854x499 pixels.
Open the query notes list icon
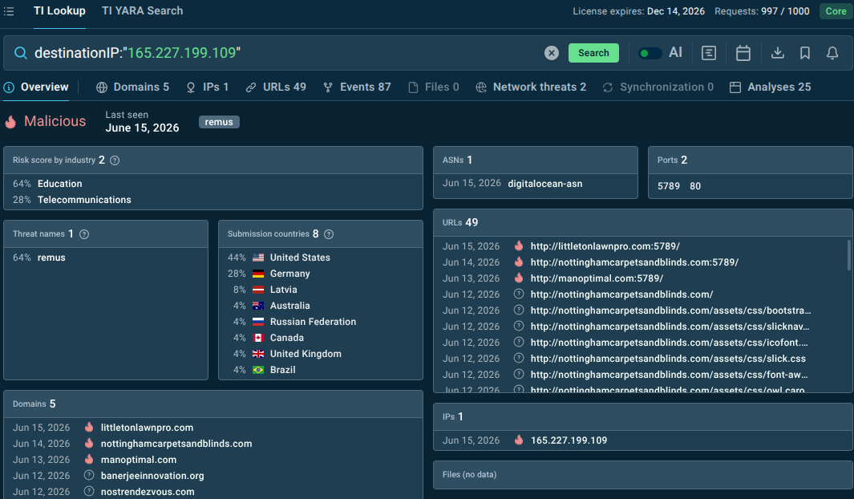click(x=709, y=53)
